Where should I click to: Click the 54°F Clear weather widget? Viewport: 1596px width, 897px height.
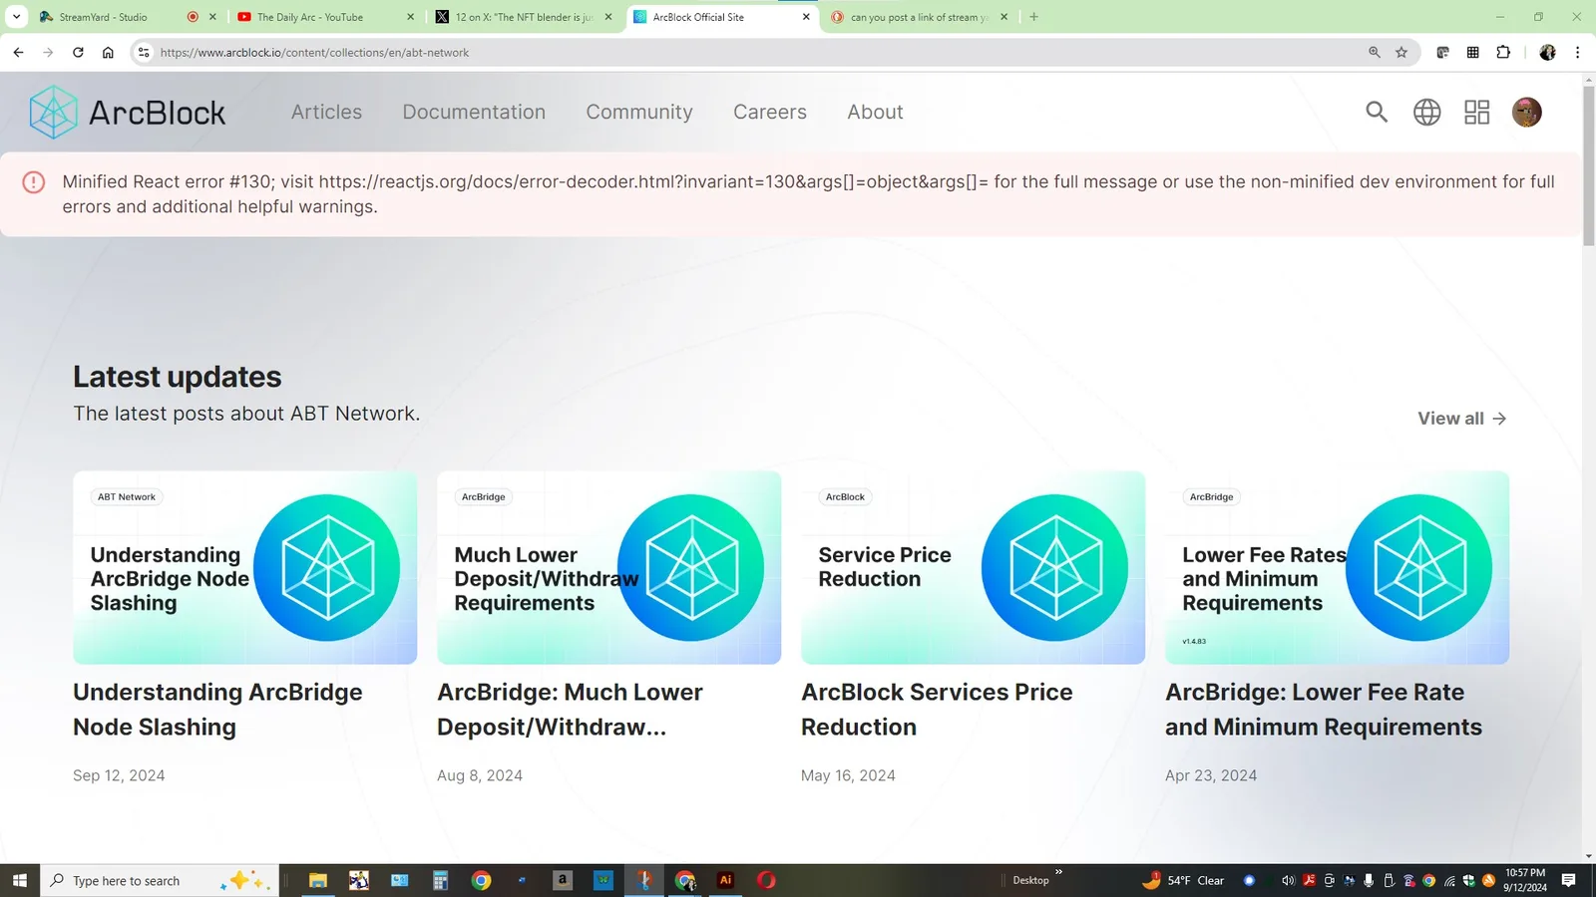pos(1183,880)
